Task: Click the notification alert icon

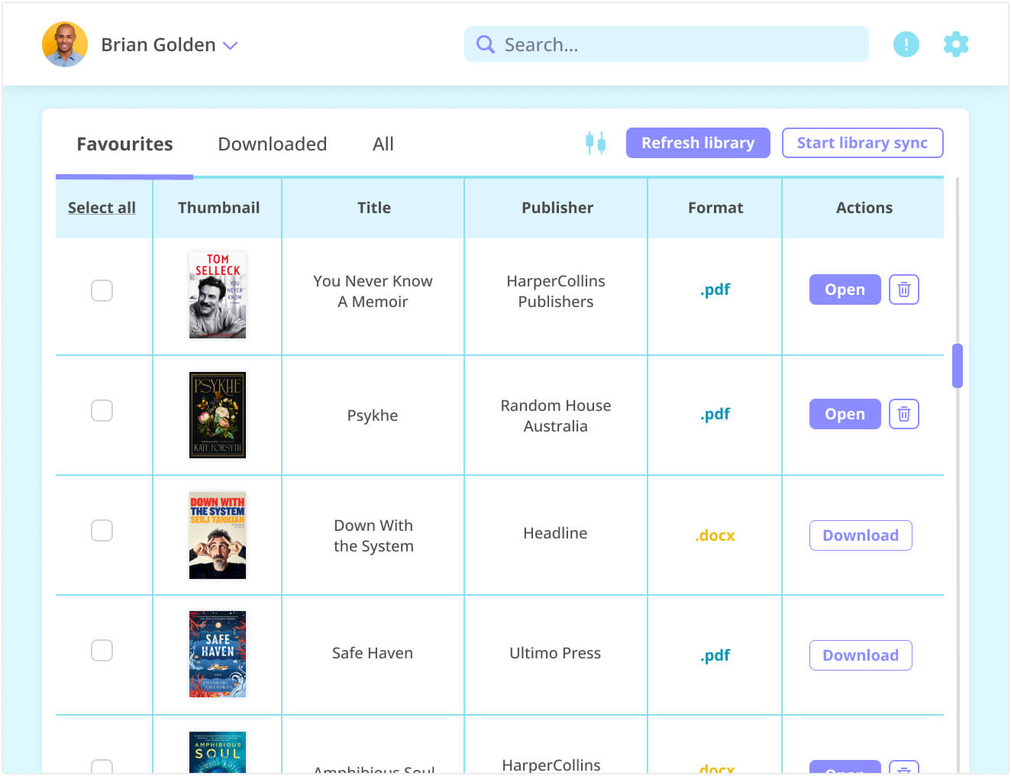Action: (x=906, y=44)
